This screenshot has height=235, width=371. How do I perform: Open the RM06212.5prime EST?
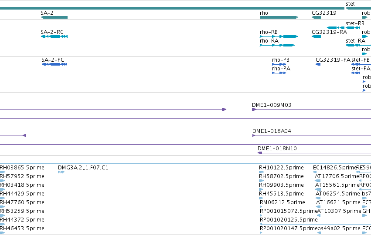(x=282, y=202)
